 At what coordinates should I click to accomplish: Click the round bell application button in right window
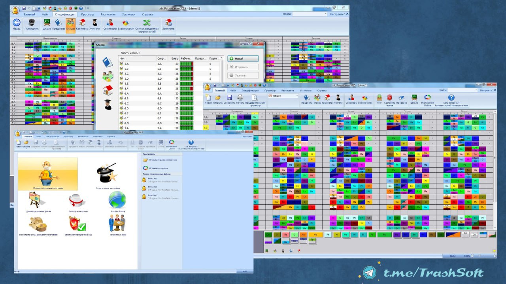click(x=208, y=88)
